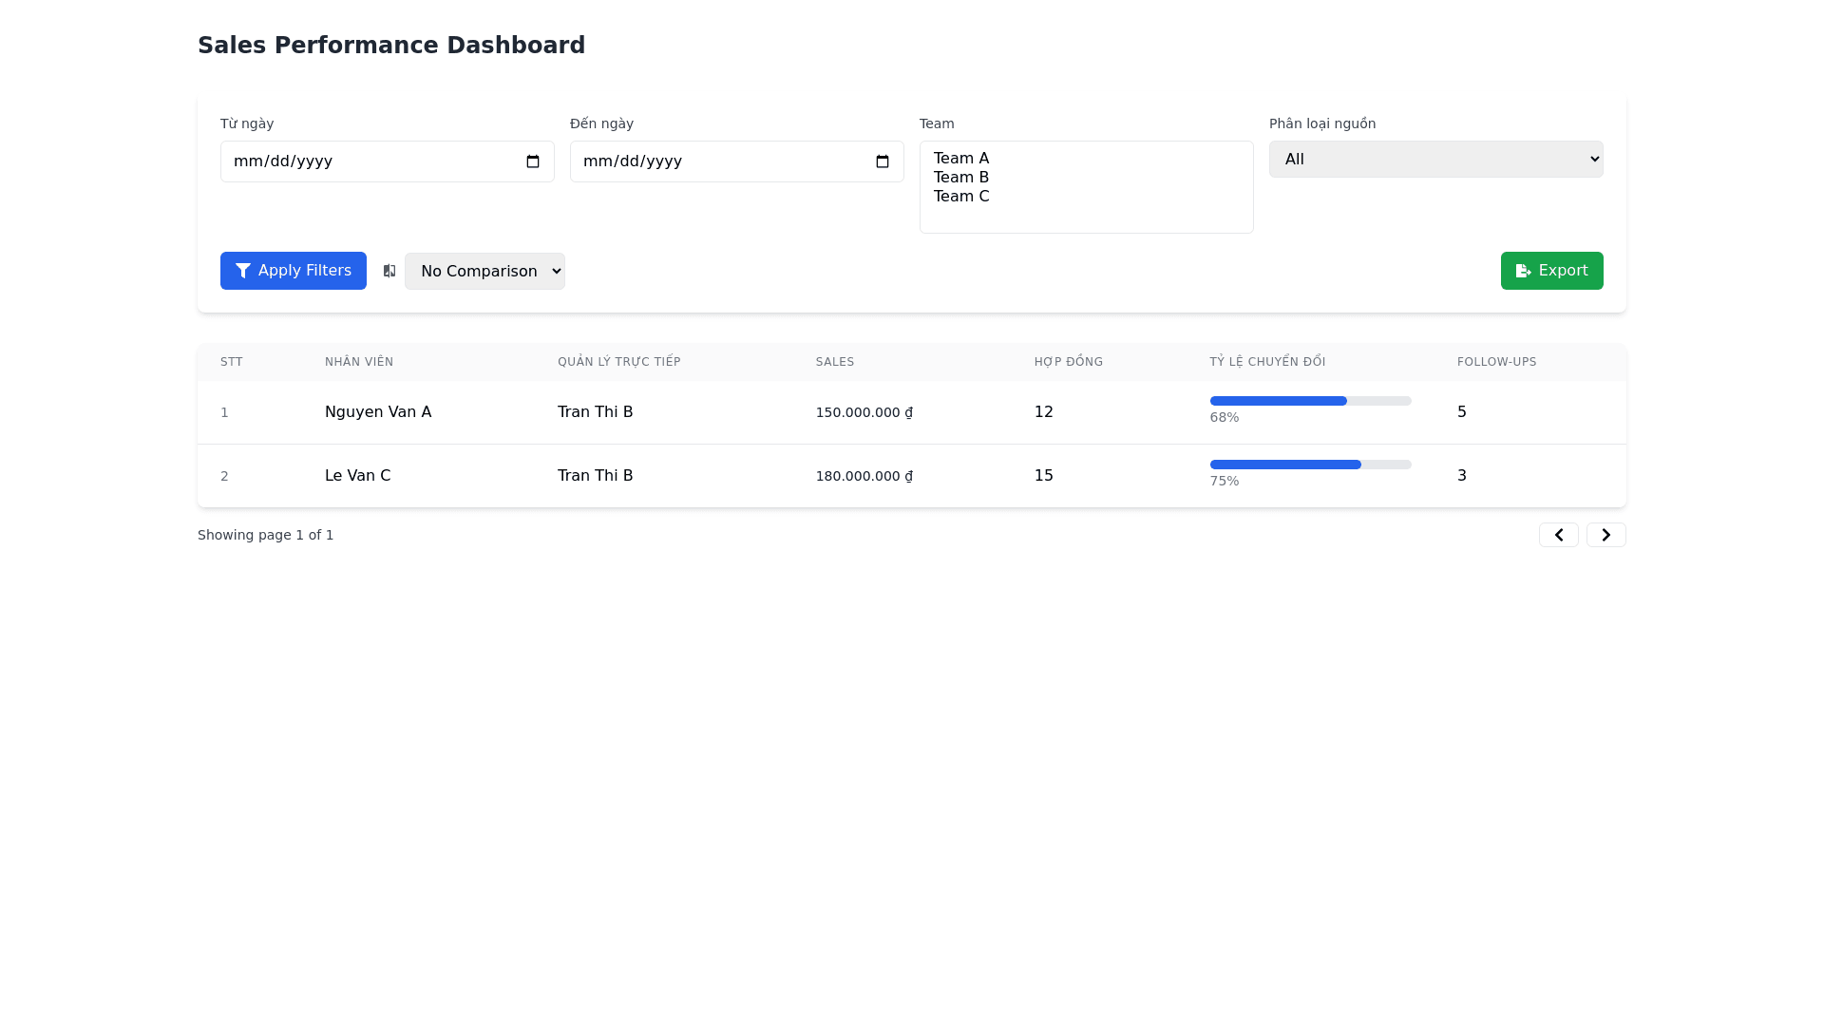Select the Le Van C row
This screenshot has width=1824, height=1026.
pyautogui.click(x=357, y=476)
